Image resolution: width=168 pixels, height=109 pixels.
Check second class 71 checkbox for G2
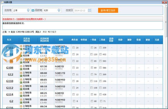pos(101,101)
